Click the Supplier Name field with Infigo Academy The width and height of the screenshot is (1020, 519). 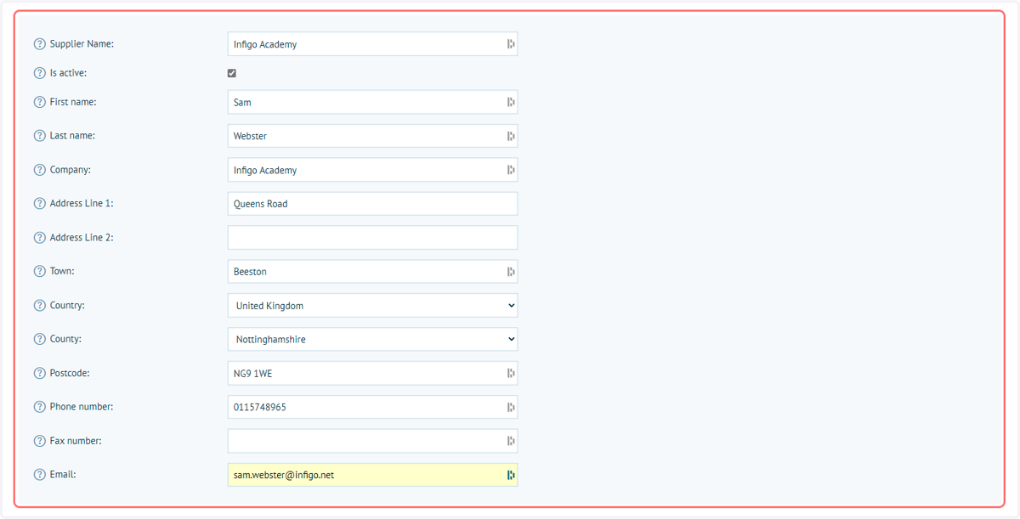tap(372, 44)
